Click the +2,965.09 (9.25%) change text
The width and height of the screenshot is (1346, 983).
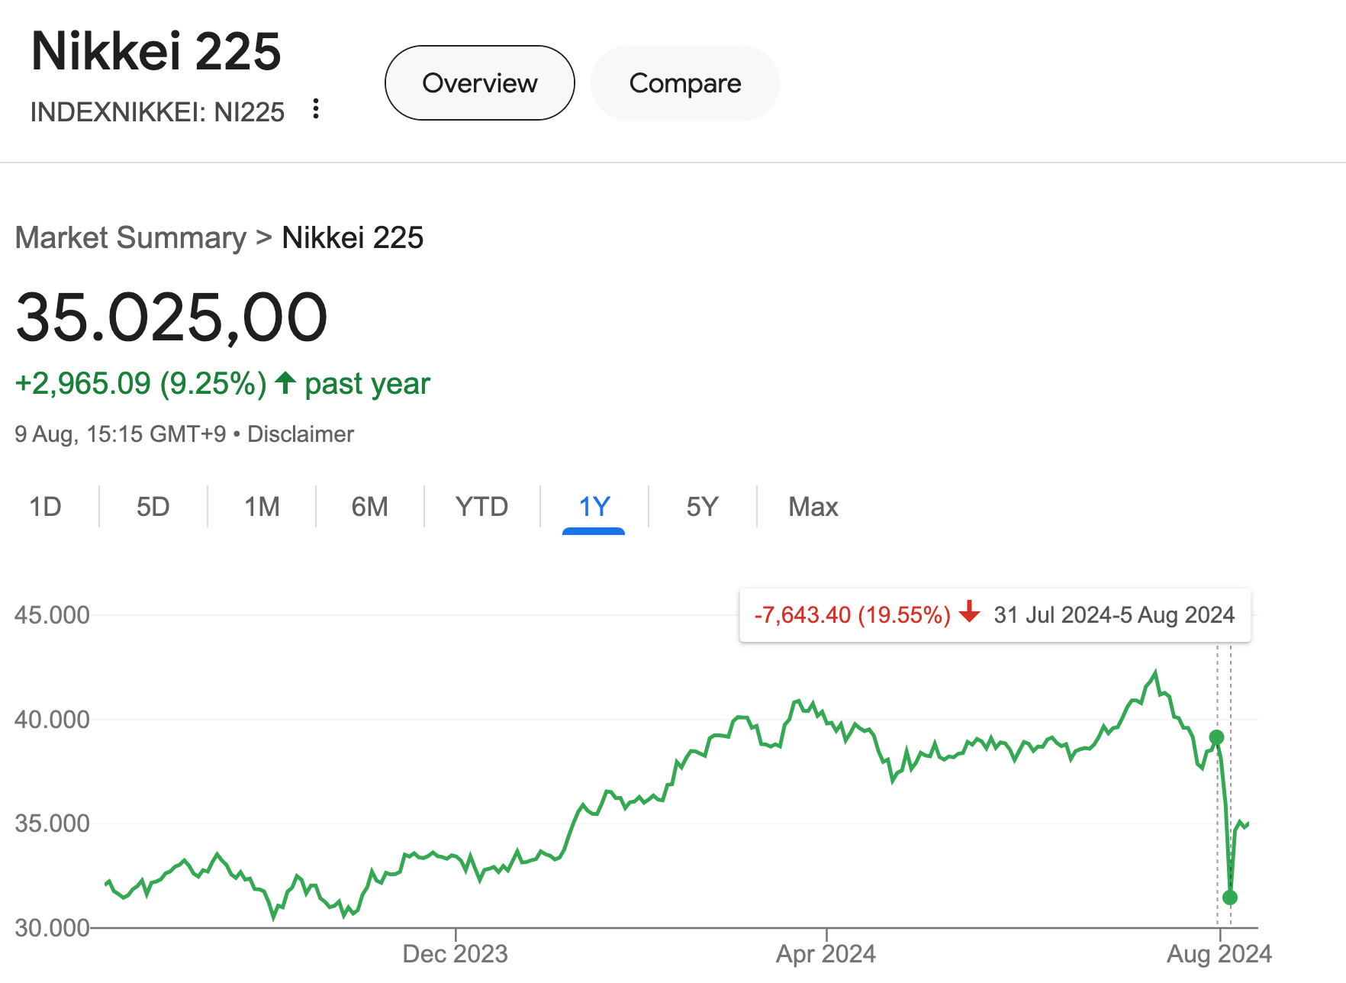tap(141, 383)
